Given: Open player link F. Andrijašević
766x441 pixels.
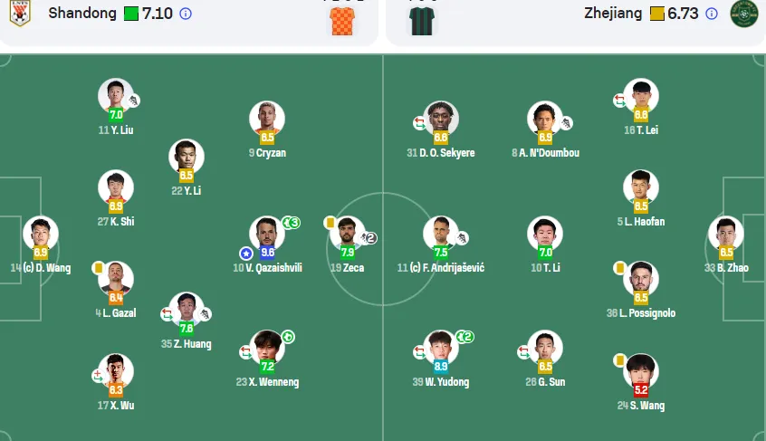Looking at the screenshot, I should tap(441, 268).
